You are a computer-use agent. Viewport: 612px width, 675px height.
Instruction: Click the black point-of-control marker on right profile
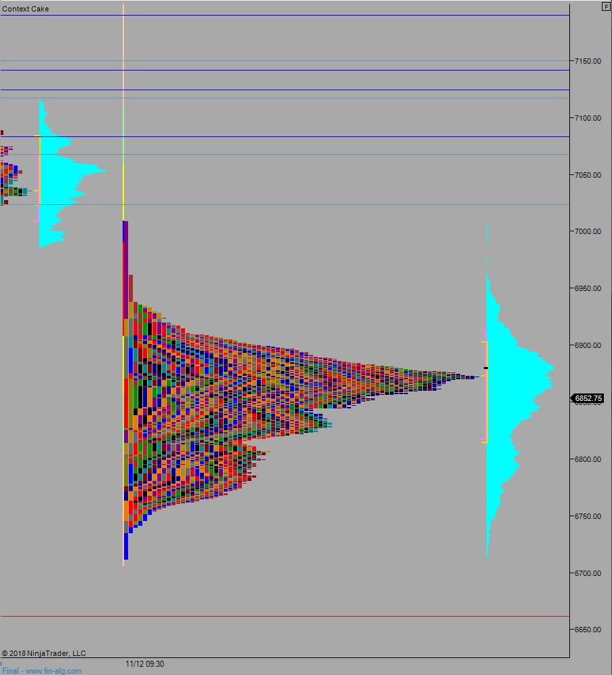coord(486,368)
